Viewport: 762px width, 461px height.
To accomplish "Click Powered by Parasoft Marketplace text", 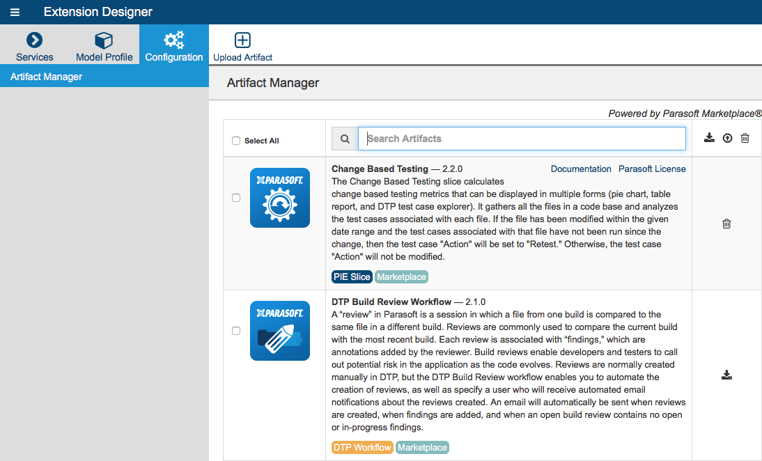I will pos(685,114).
